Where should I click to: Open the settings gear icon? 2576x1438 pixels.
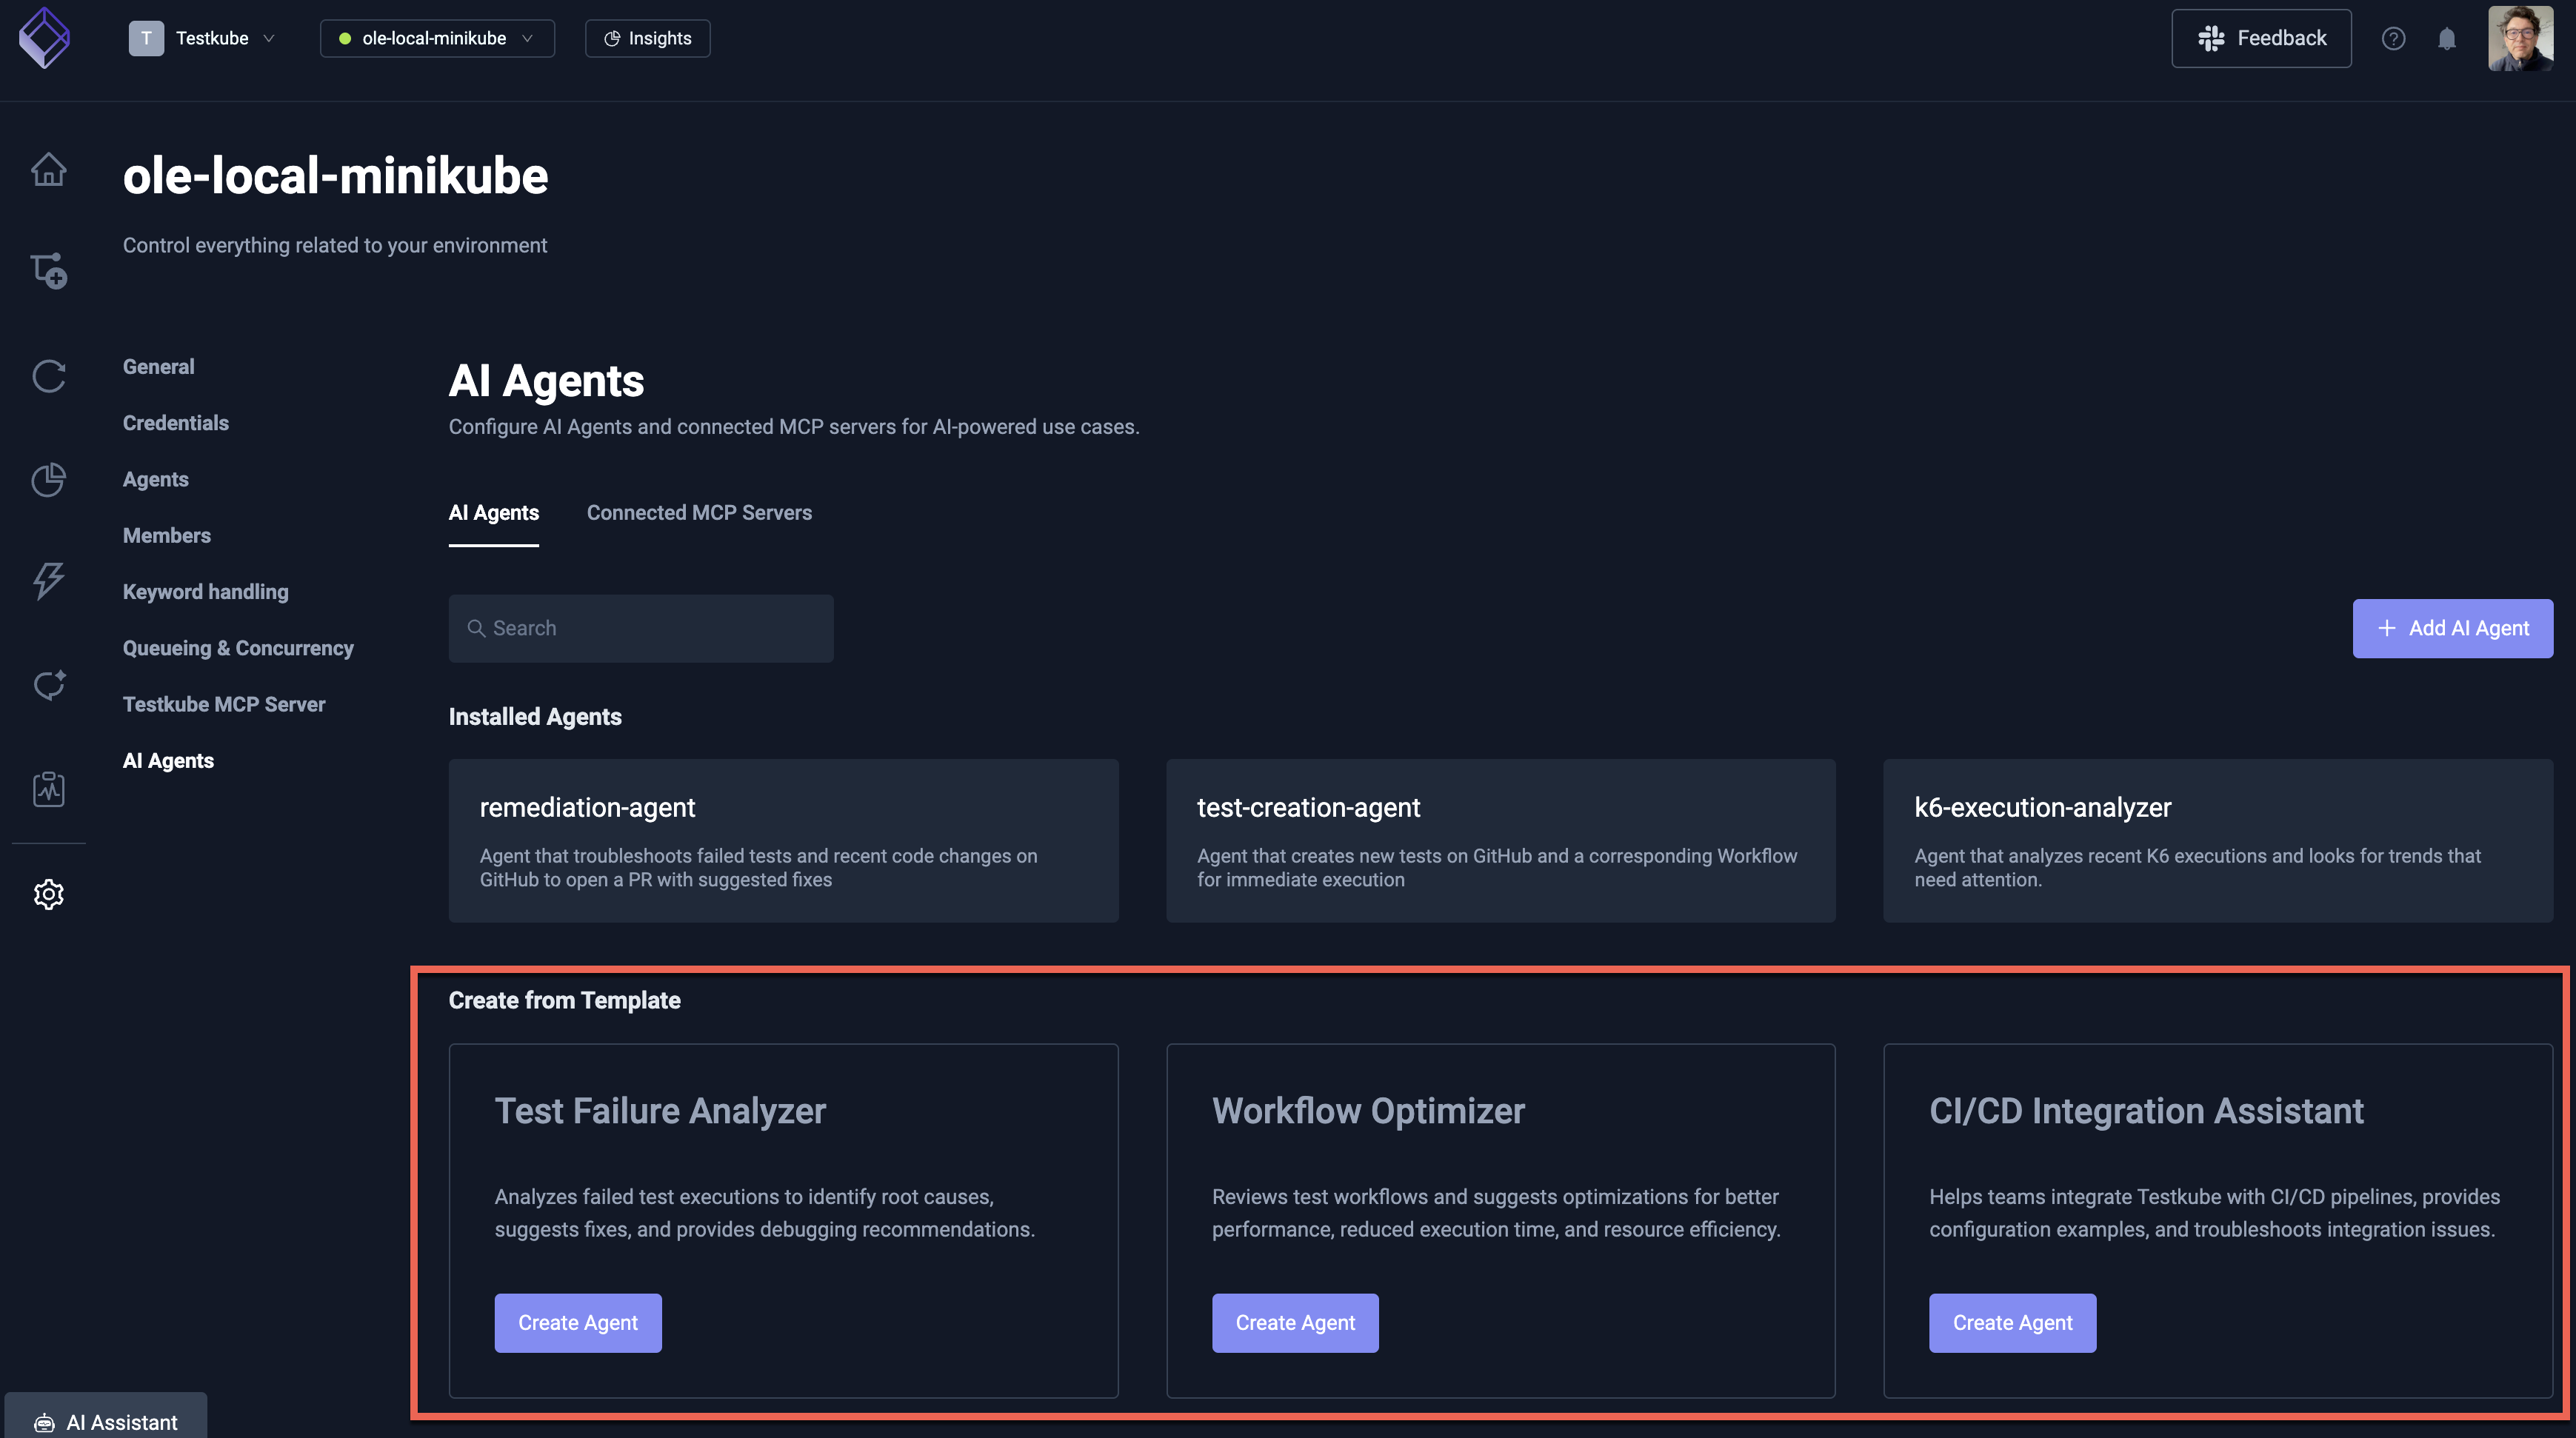tap(48, 894)
